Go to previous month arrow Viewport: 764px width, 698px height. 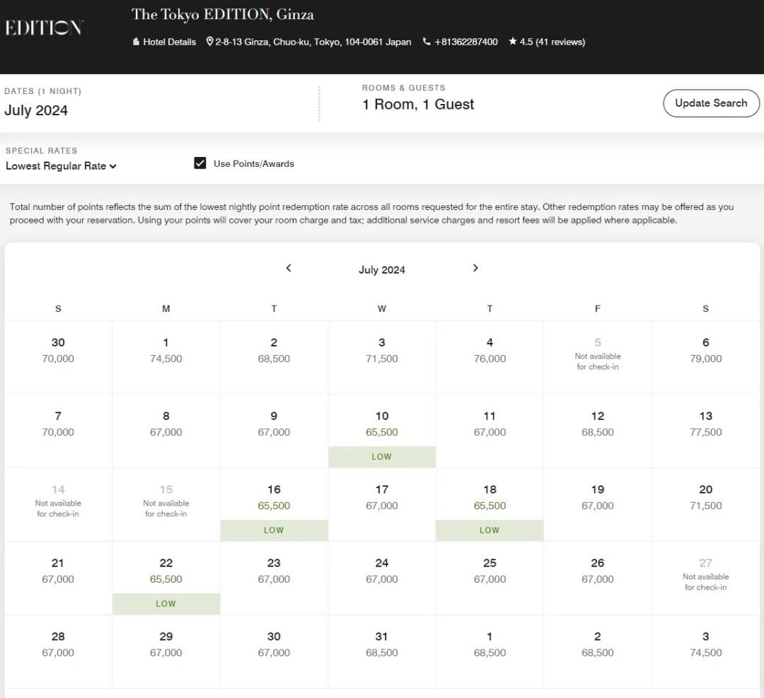[289, 268]
